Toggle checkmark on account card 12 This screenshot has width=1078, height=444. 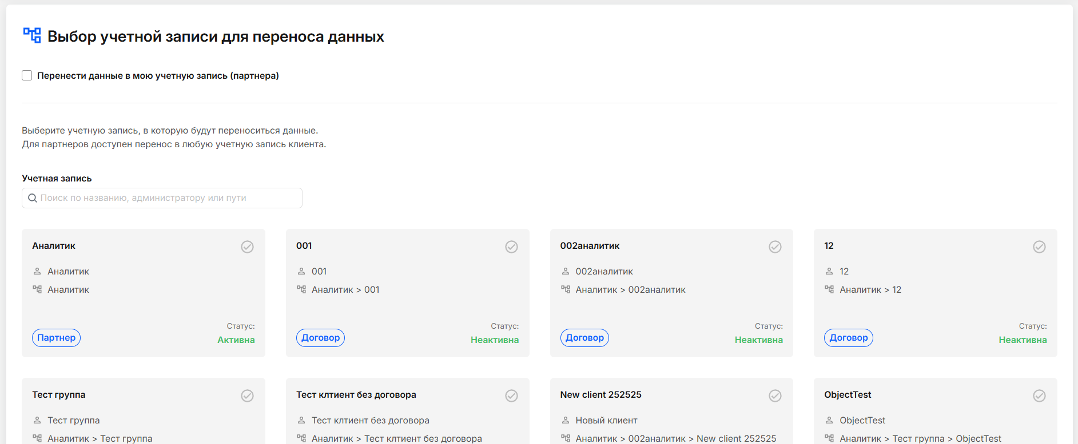click(1039, 247)
